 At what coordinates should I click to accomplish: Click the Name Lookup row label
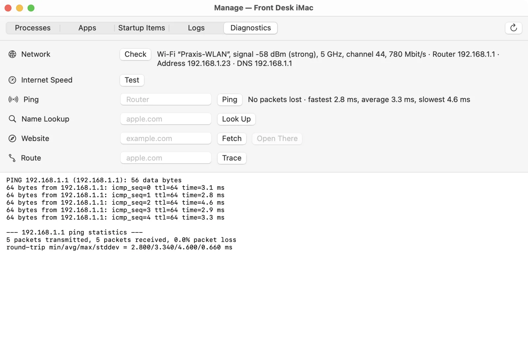tap(45, 119)
